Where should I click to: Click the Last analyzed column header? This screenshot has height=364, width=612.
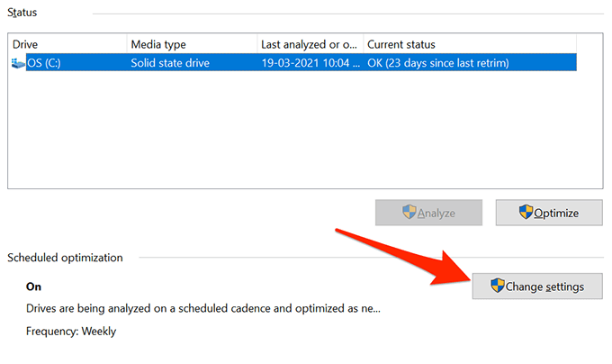(x=309, y=44)
